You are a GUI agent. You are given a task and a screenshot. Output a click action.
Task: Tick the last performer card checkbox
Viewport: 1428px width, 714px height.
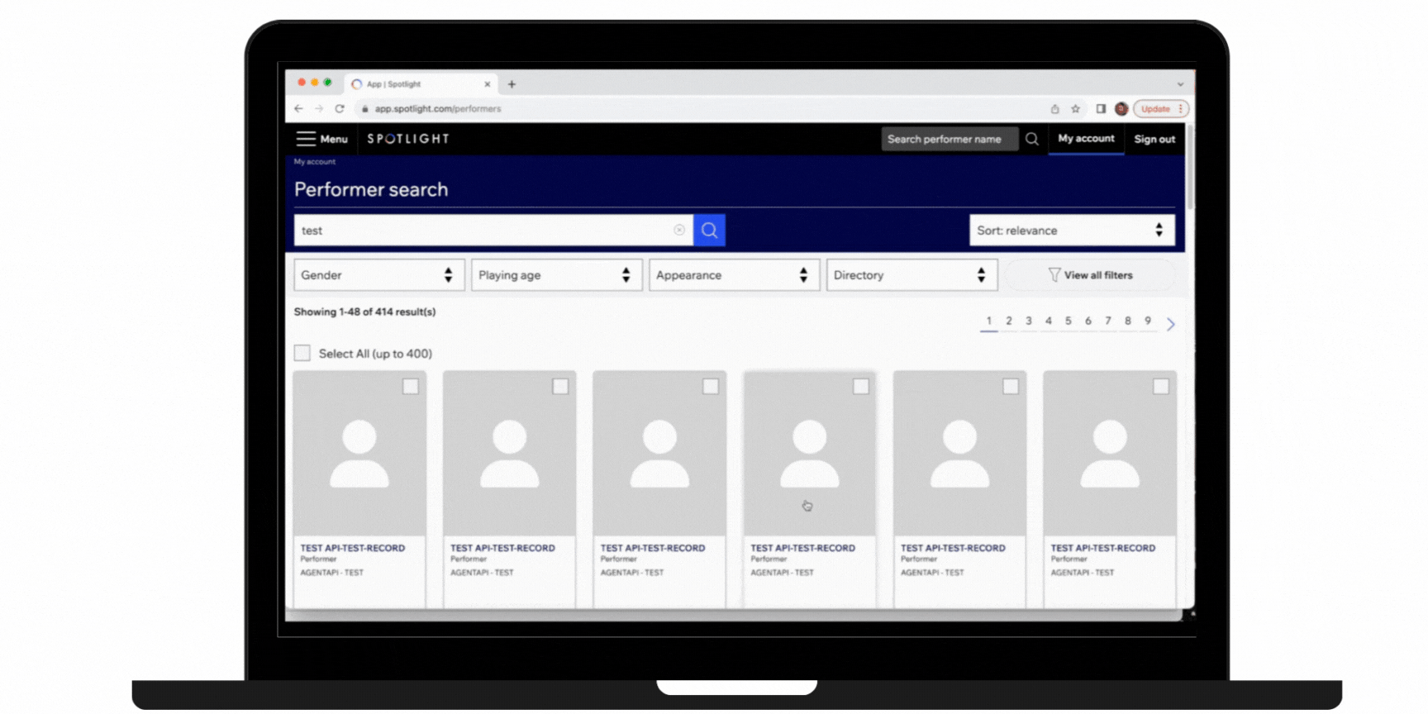pyautogui.click(x=1160, y=387)
